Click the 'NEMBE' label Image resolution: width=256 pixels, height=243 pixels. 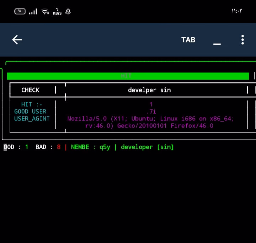[80, 147]
